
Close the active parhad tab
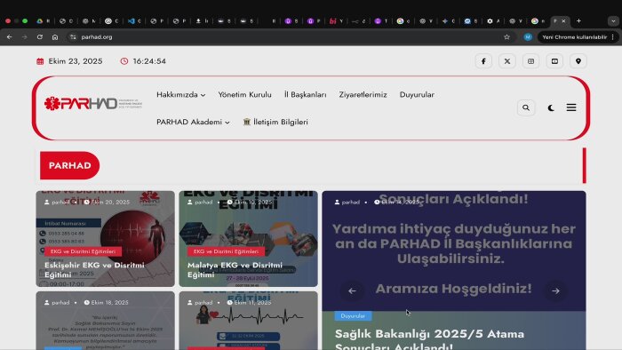pyautogui.click(x=563, y=21)
